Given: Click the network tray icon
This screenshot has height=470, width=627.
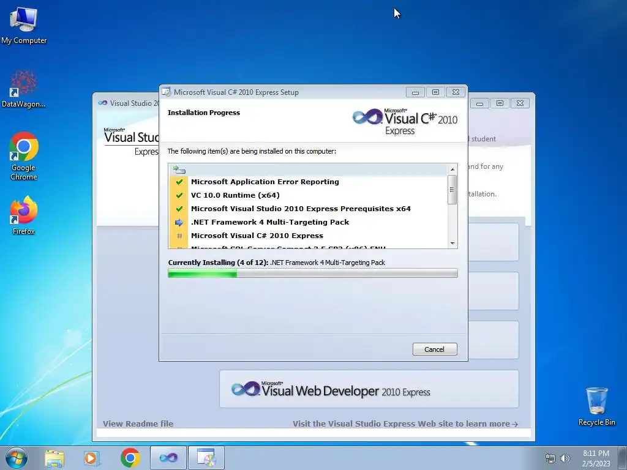Looking at the screenshot, I should click(x=550, y=458).
